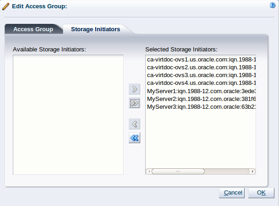Click the remove all left double-arrow
This screenshot has height=206, width=279.
click(134, 138)
